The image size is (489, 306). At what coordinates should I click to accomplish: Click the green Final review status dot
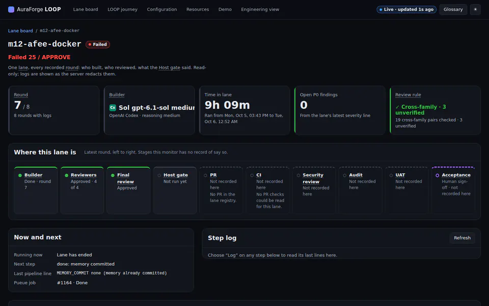point(113,175)
